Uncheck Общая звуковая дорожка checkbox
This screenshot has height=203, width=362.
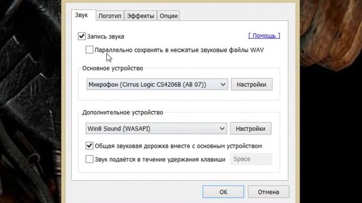coord(89,145)
